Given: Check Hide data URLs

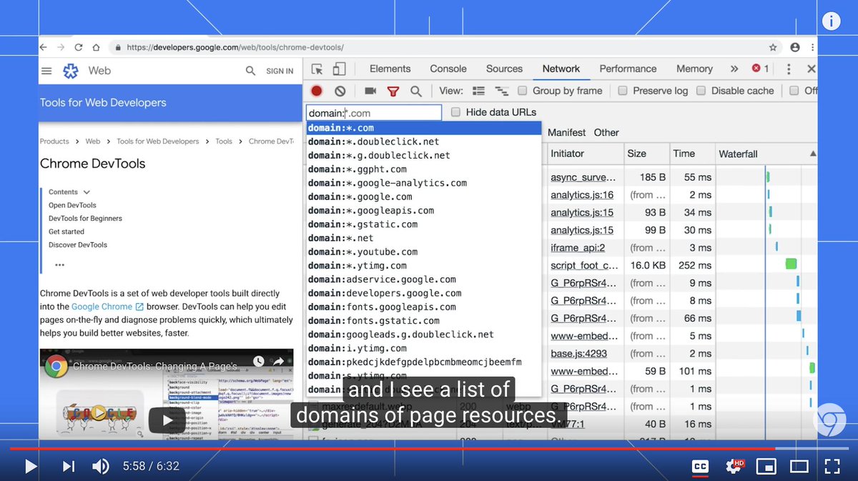Looking at the screenshot, I should coord(456,112).
